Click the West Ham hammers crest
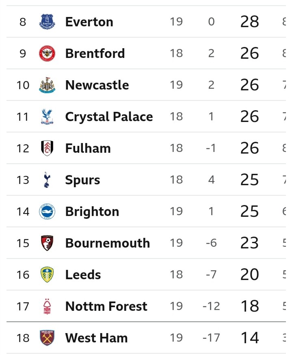Image resolution: width=292 pixels, height=355 pixels. [47, 338]
